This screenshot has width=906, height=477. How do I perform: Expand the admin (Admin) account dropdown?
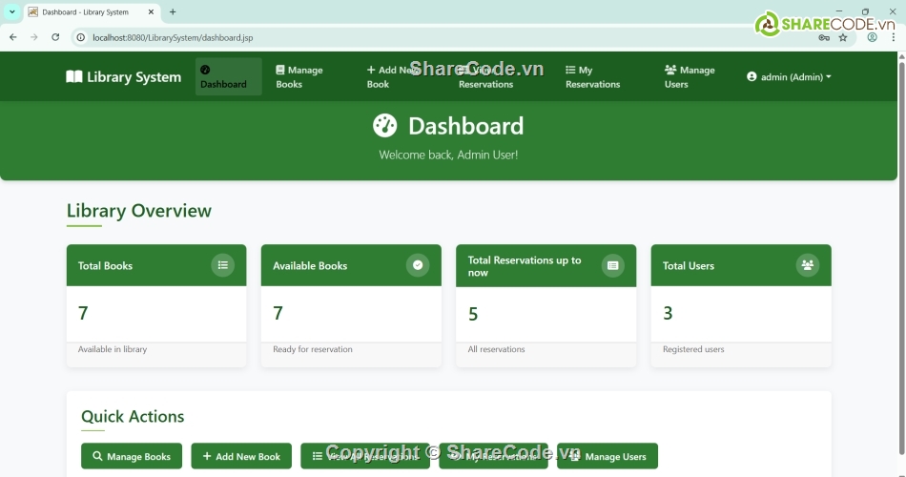(x=789, y=77)
